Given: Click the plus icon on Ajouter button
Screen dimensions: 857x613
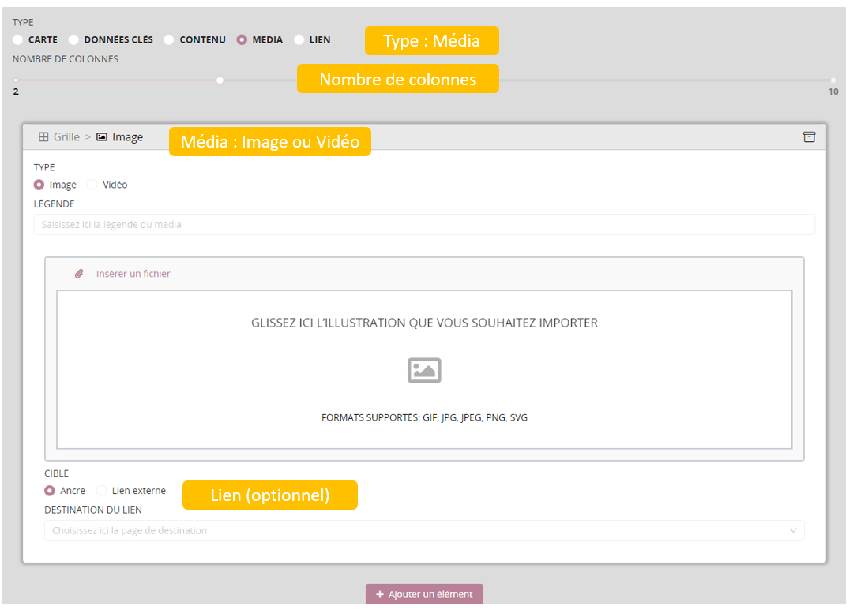Looking at the screenshot, I should click(380, 594).
